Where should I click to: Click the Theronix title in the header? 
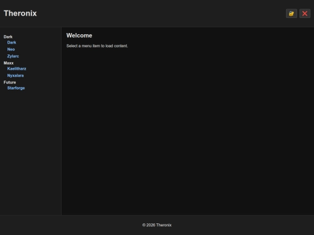pos(20,13)
